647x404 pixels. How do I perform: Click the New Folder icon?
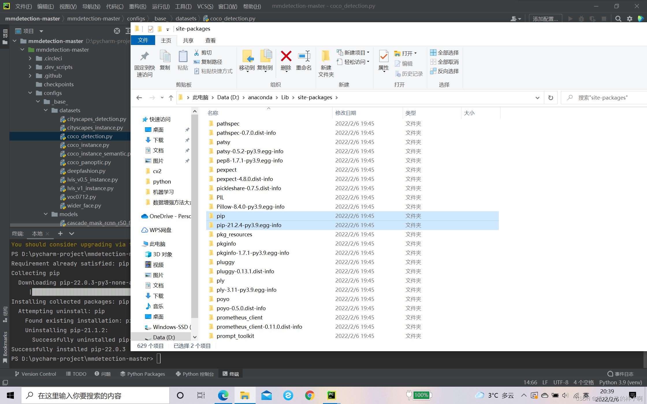[x=326, y=57]
